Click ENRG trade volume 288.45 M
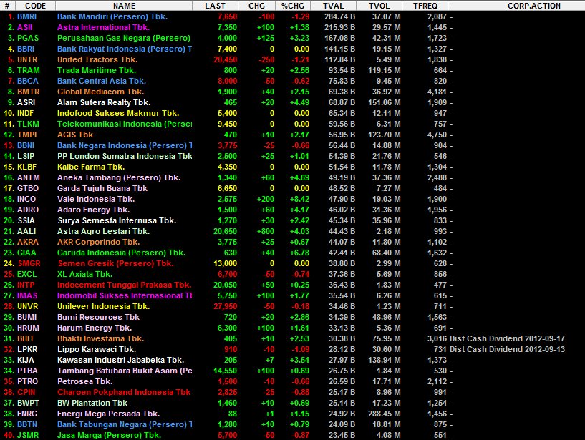Viewport: 585px width, 440px height. pyautogui.click(x=385, y=414)
